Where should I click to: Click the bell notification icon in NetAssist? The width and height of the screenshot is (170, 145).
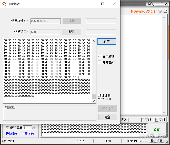[165, 11]
